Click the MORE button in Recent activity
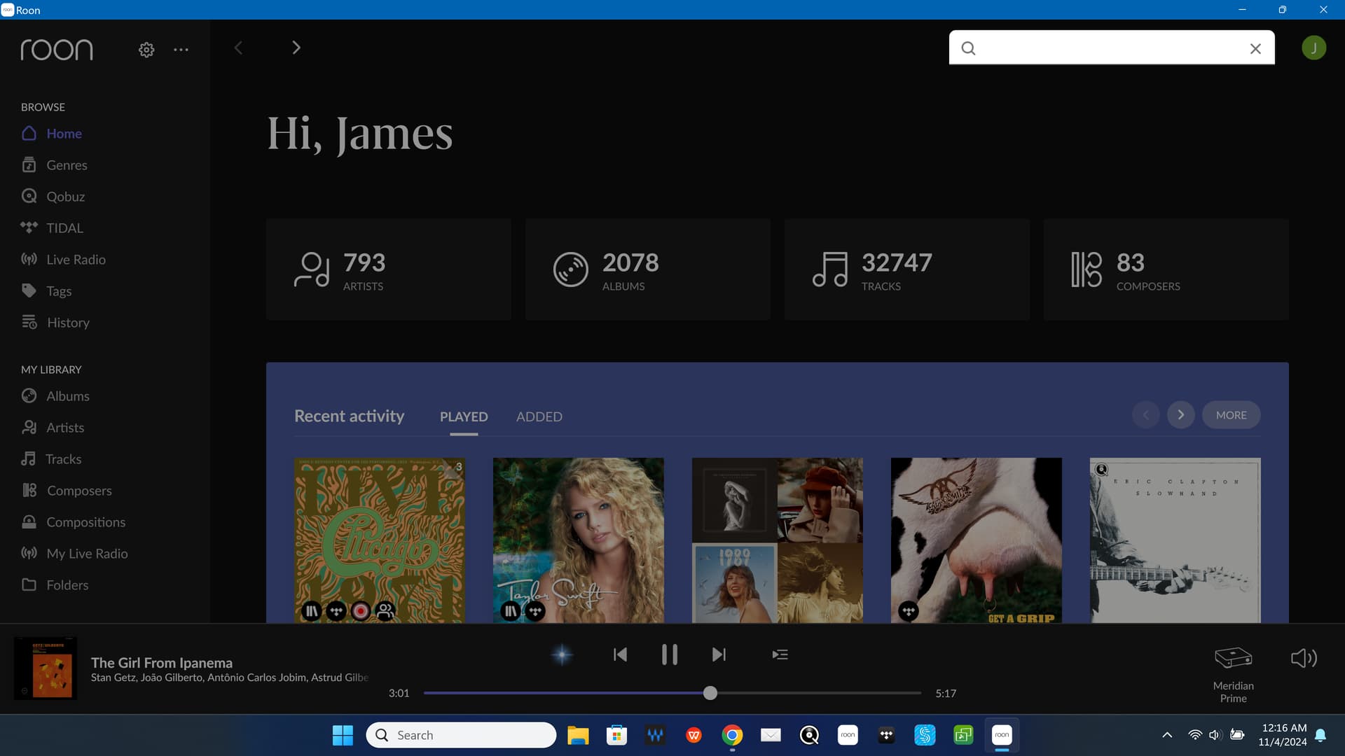 point(1231,415)
